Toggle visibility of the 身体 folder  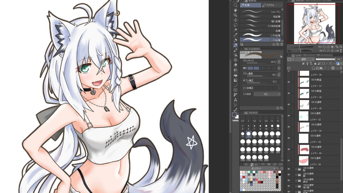[289, 180]
